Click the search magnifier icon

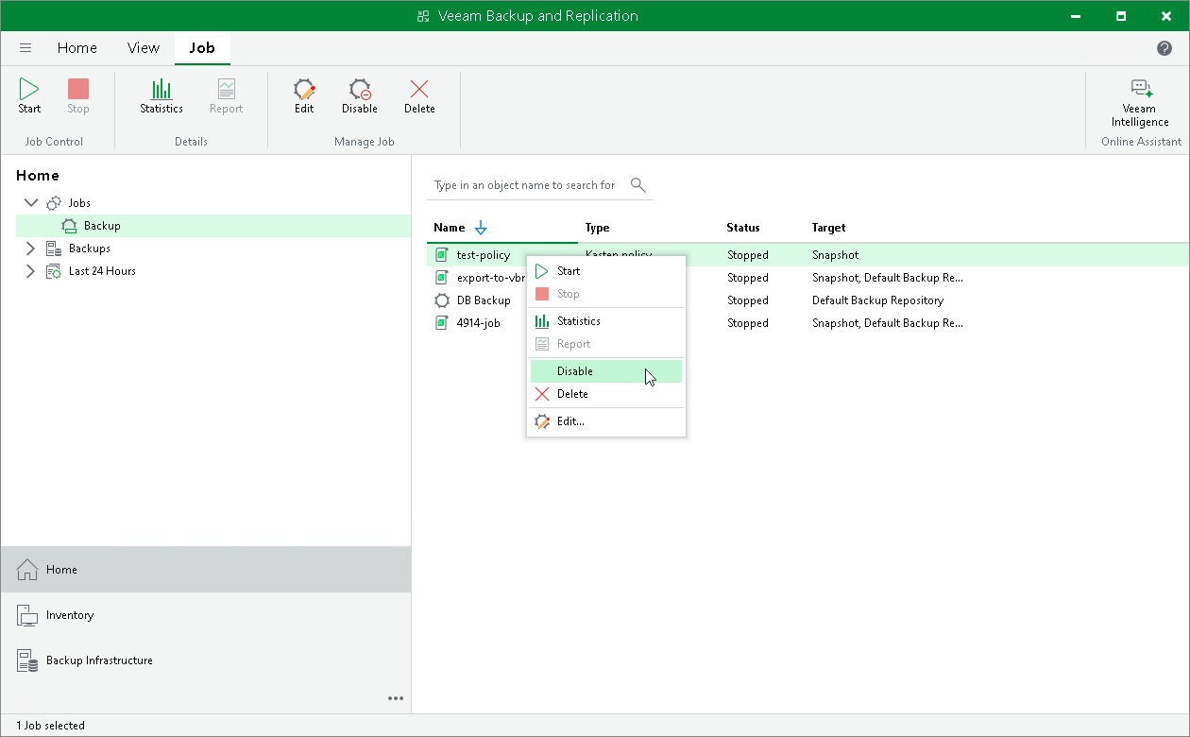(x=638, y=184)
